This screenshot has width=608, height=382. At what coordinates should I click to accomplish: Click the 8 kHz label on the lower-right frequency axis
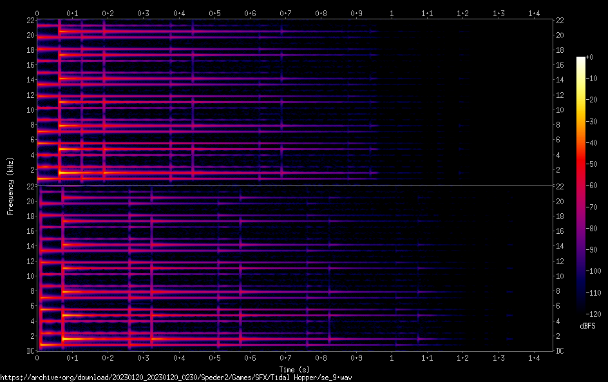[x=560, y=291]
